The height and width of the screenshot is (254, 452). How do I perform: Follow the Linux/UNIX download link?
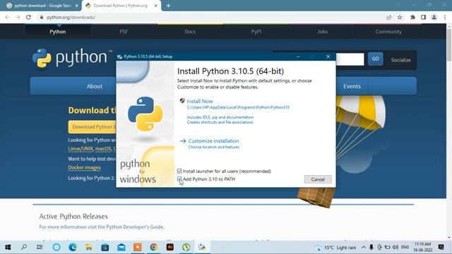81,149
